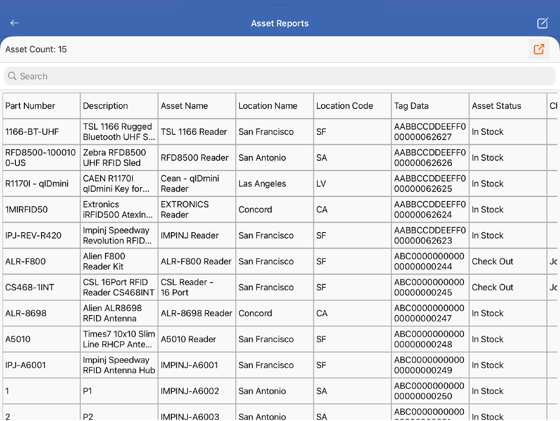Select the Description column header
Screen dimensions: 560x421
pyautogui.click(x=106, y=106)
